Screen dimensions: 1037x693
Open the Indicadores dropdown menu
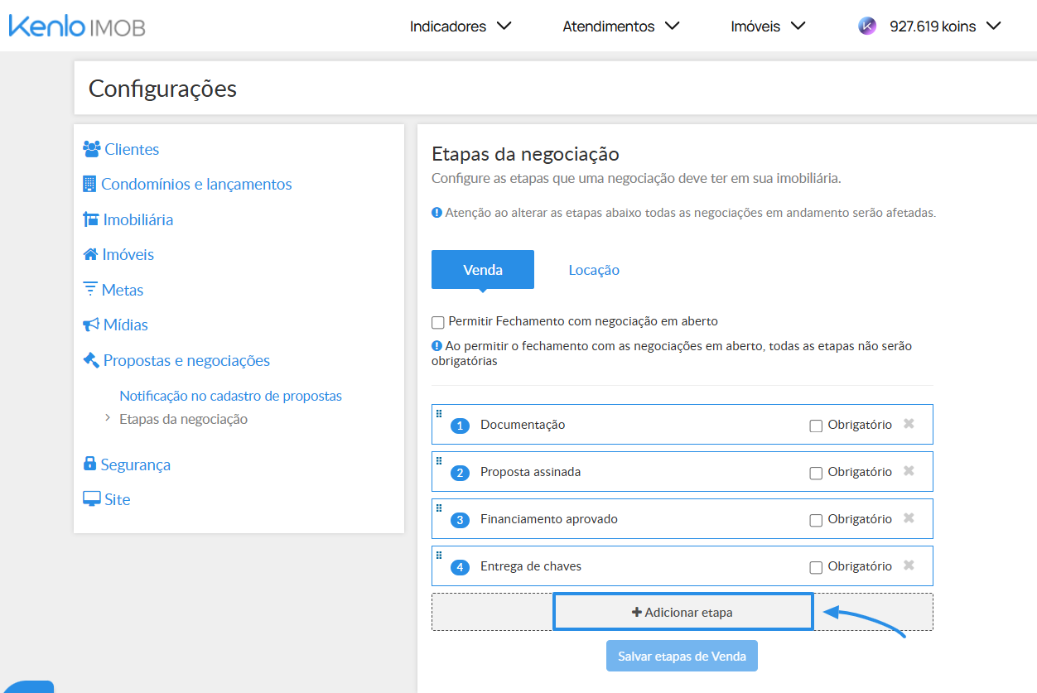461,26
